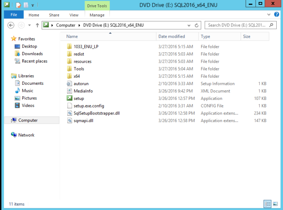The image size is (283, 210).
Task: Switch to the View ribbon tab
Action: click(x=74, y=15)
